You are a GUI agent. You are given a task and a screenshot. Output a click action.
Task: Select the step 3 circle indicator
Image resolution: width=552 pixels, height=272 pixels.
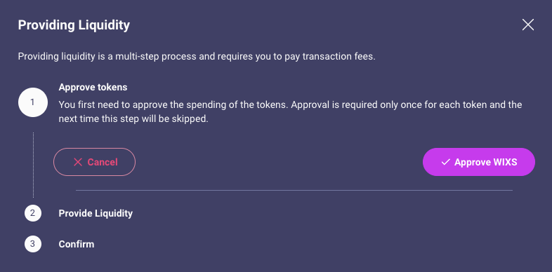pos(33,244)
